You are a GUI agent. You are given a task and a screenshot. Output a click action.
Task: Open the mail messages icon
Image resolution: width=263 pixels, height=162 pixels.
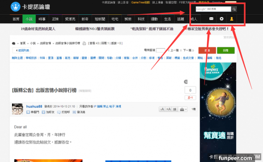tap(211, 19)
